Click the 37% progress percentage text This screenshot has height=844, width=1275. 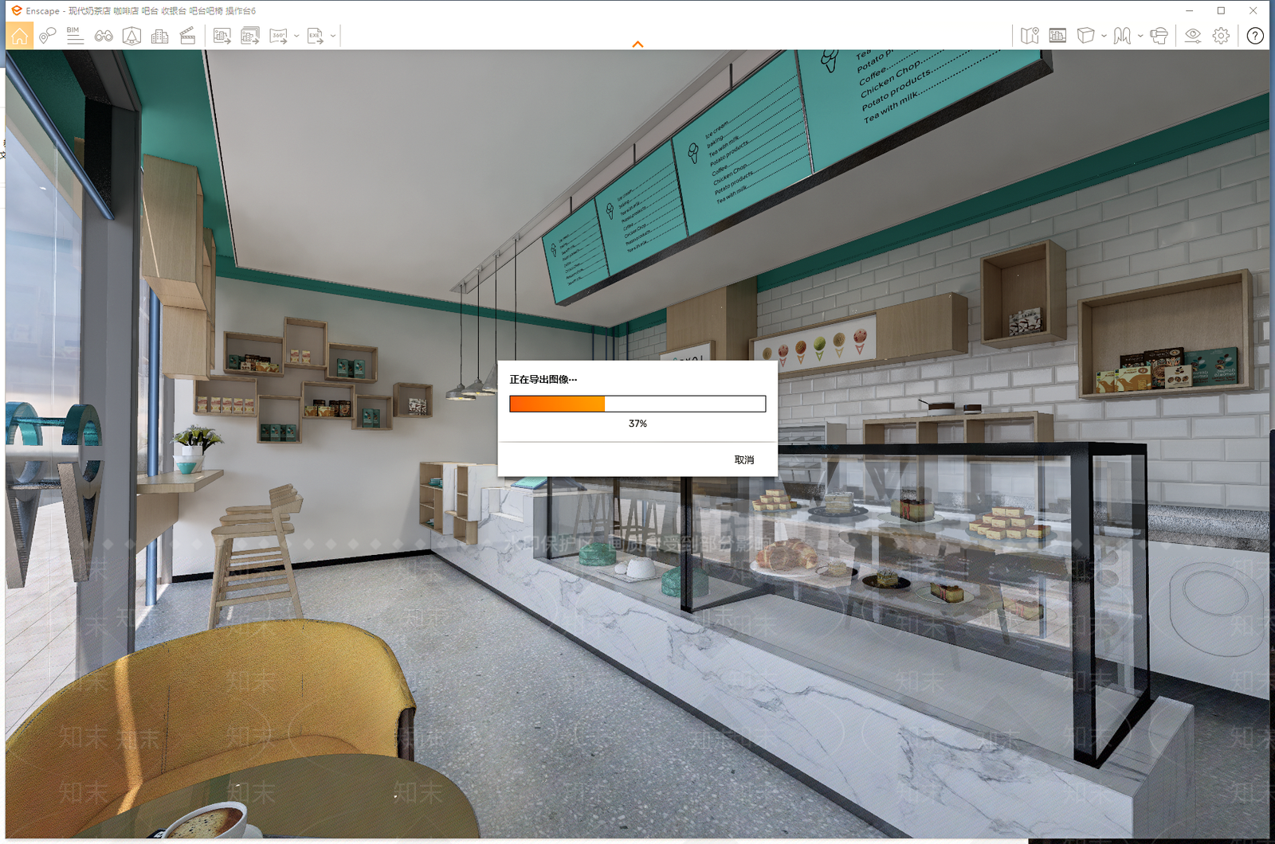(x=637, y=424)
